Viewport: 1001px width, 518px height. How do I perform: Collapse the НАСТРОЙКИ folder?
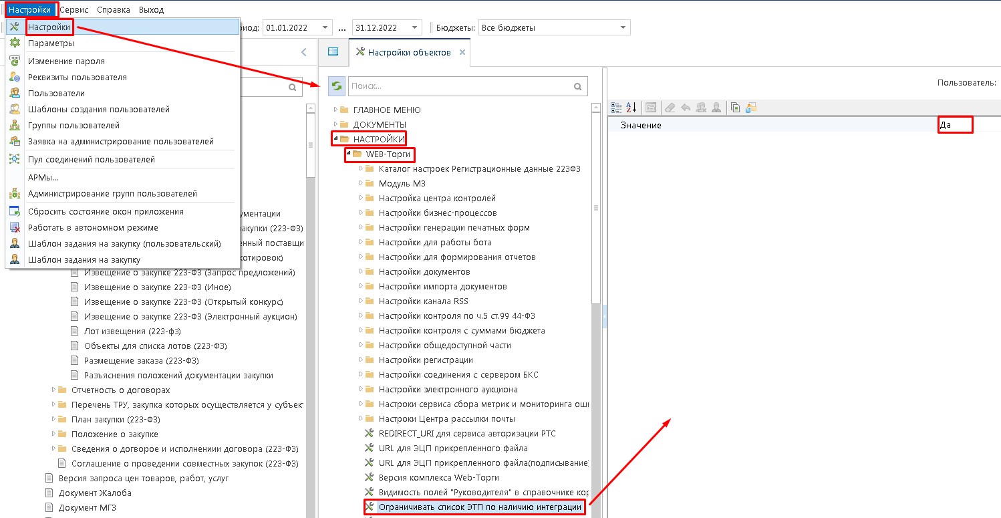click(335, 139)
